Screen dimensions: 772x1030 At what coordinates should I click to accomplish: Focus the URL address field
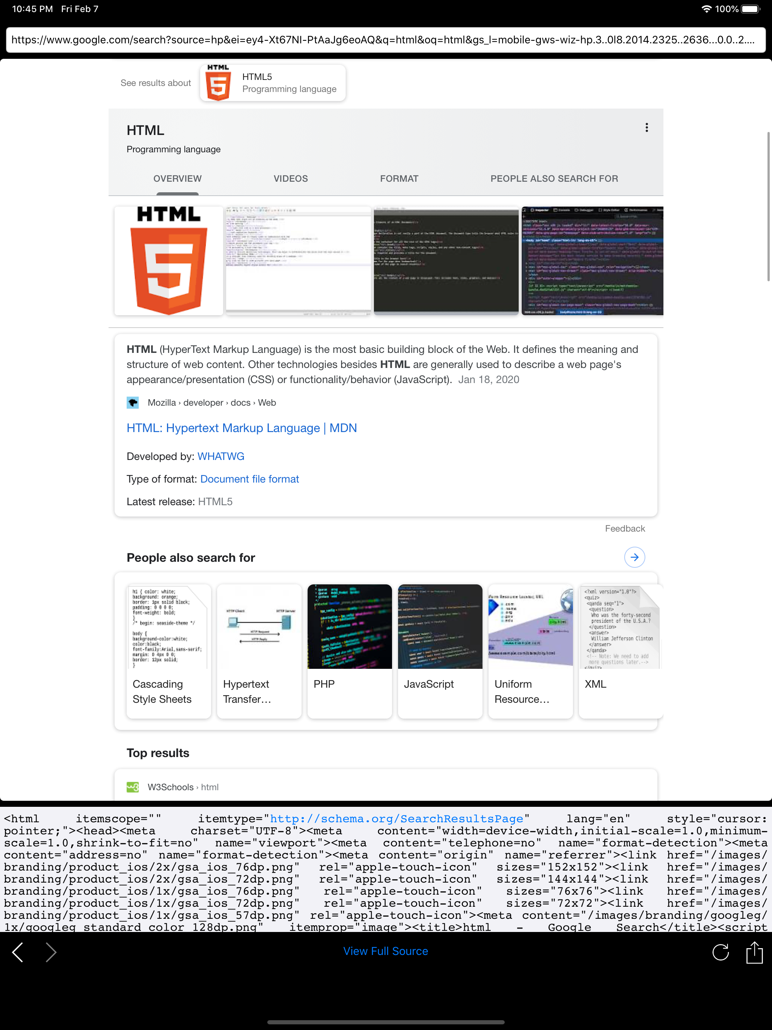[386, 40]
